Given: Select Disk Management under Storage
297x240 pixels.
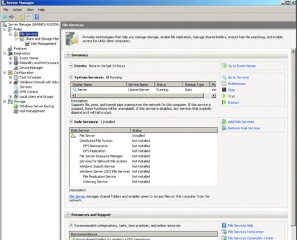Looking at the screenshot, I should click(x=32, y=111).
